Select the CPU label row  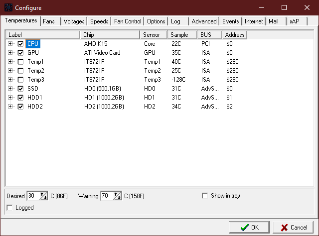coord(33,44)
